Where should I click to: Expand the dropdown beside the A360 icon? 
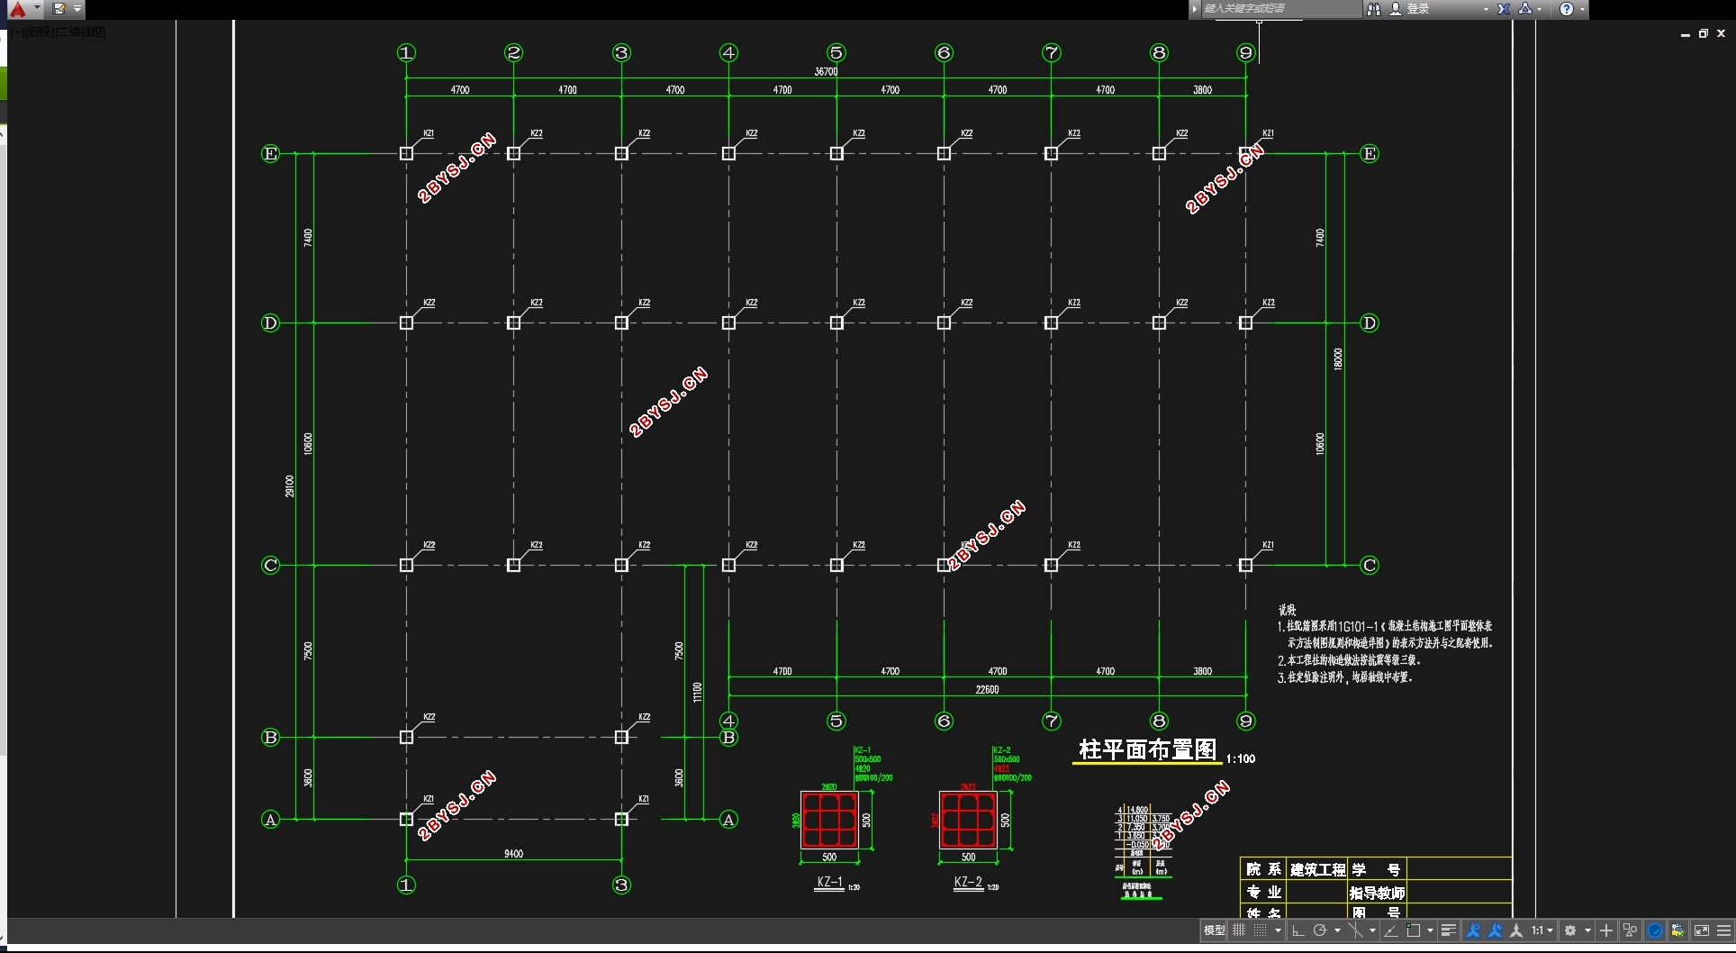coord(1540,9)
